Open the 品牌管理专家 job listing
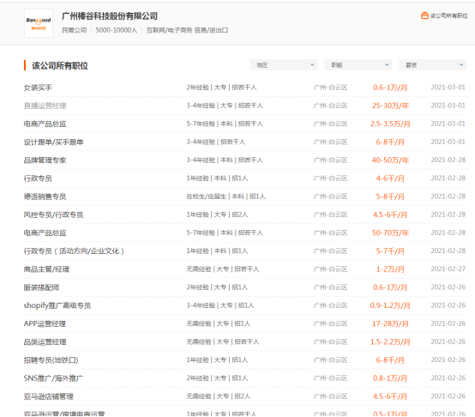The image size is (475, 417). pos(45,160)
